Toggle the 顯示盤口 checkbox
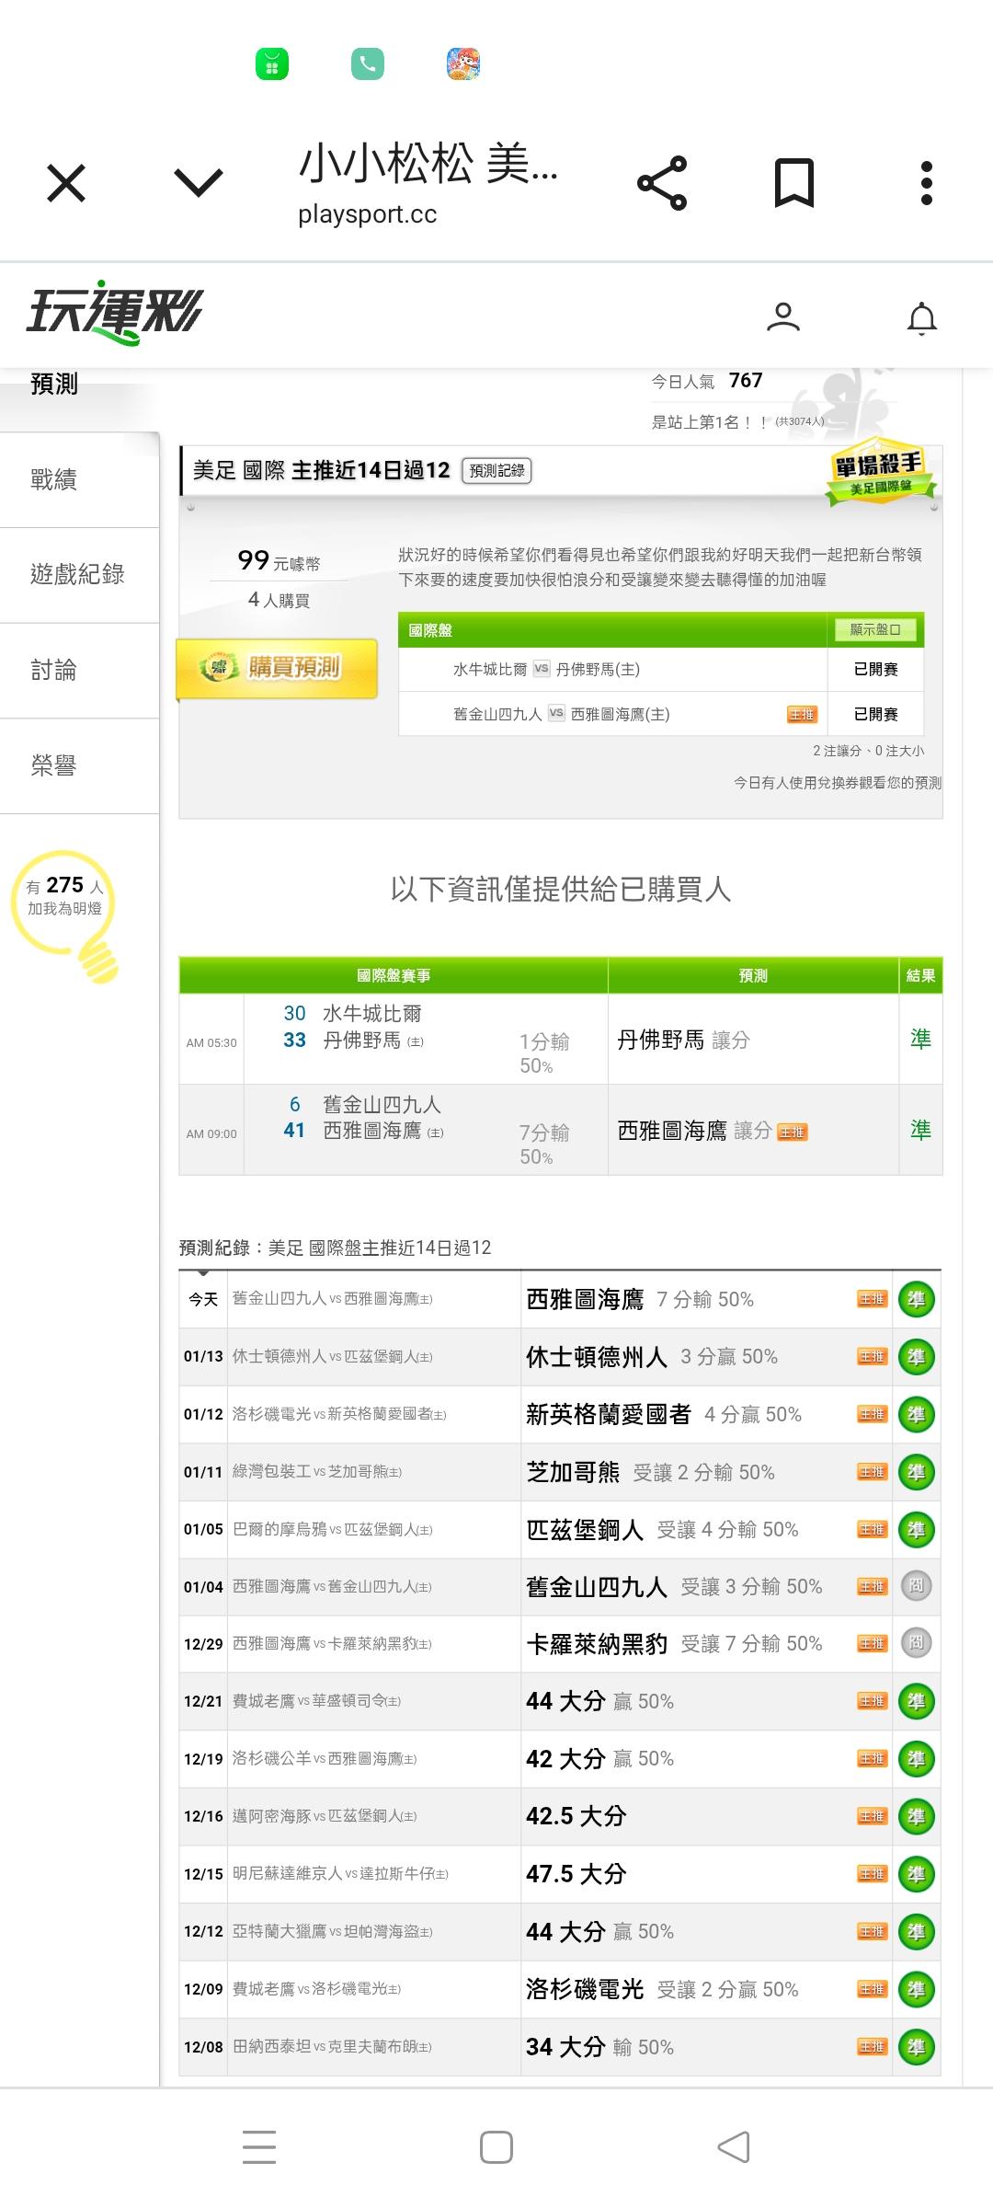Screen dimensions: 993x2208 coord(875,630)
